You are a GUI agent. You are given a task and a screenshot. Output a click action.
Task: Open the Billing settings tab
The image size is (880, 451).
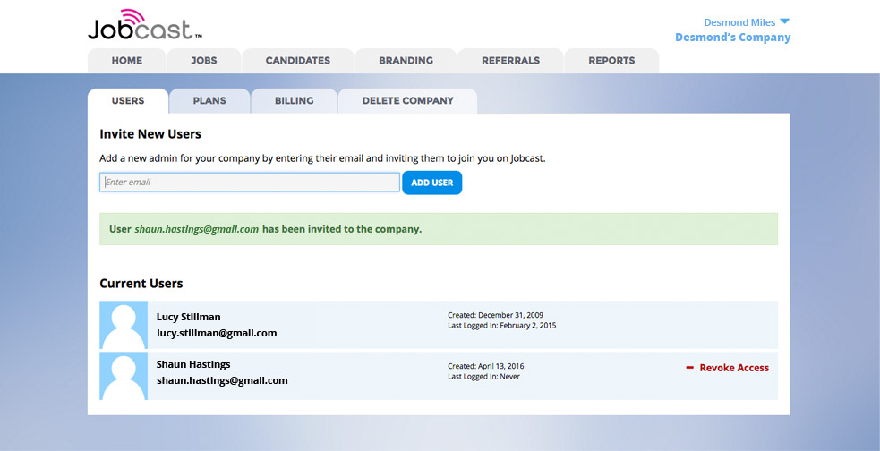pos(294,101)
